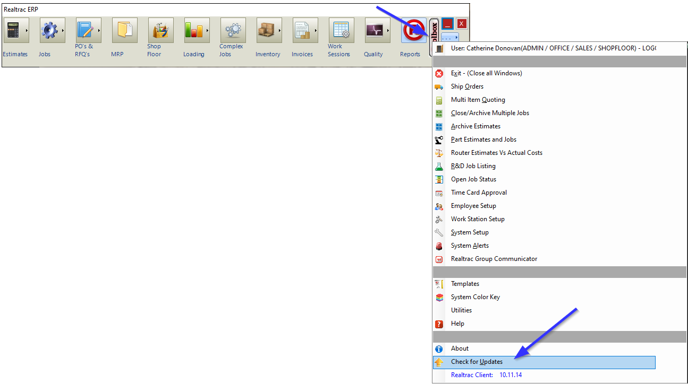Click the Router Estimates Vs Actual Costs scale icon
The width and height of the screenshot is (688, 384).
pyautogui.click(x=439, y=153)
